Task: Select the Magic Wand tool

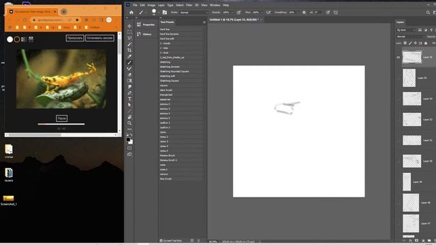Action: (x=129, y=44)
